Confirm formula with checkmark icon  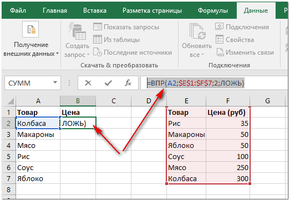108,83
